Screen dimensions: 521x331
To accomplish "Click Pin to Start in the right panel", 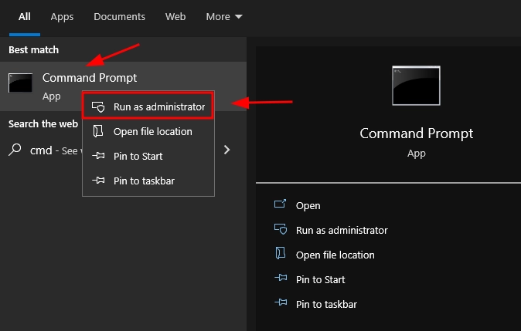I will point(320,279).
